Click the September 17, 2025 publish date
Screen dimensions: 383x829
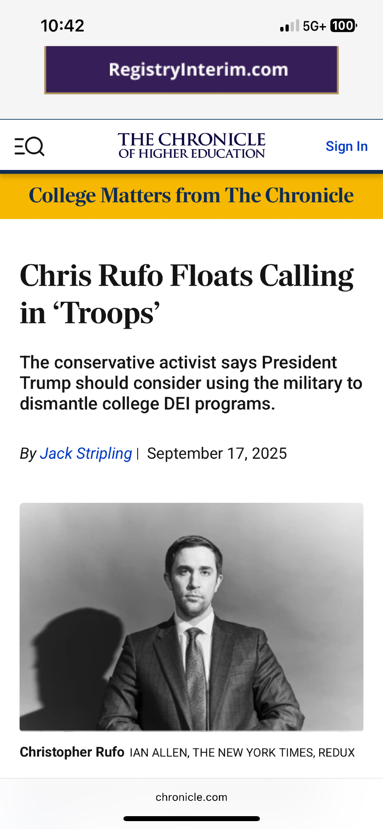click(217, 453)
